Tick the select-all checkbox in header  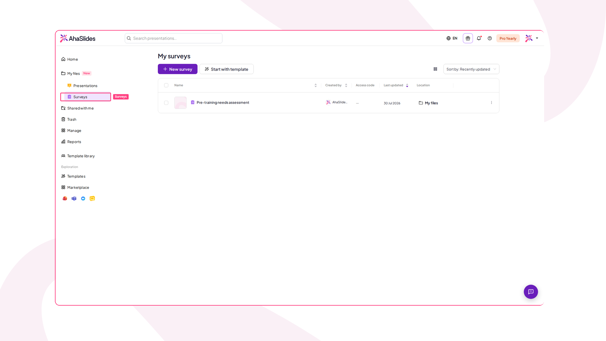click(x=166, y=85)
